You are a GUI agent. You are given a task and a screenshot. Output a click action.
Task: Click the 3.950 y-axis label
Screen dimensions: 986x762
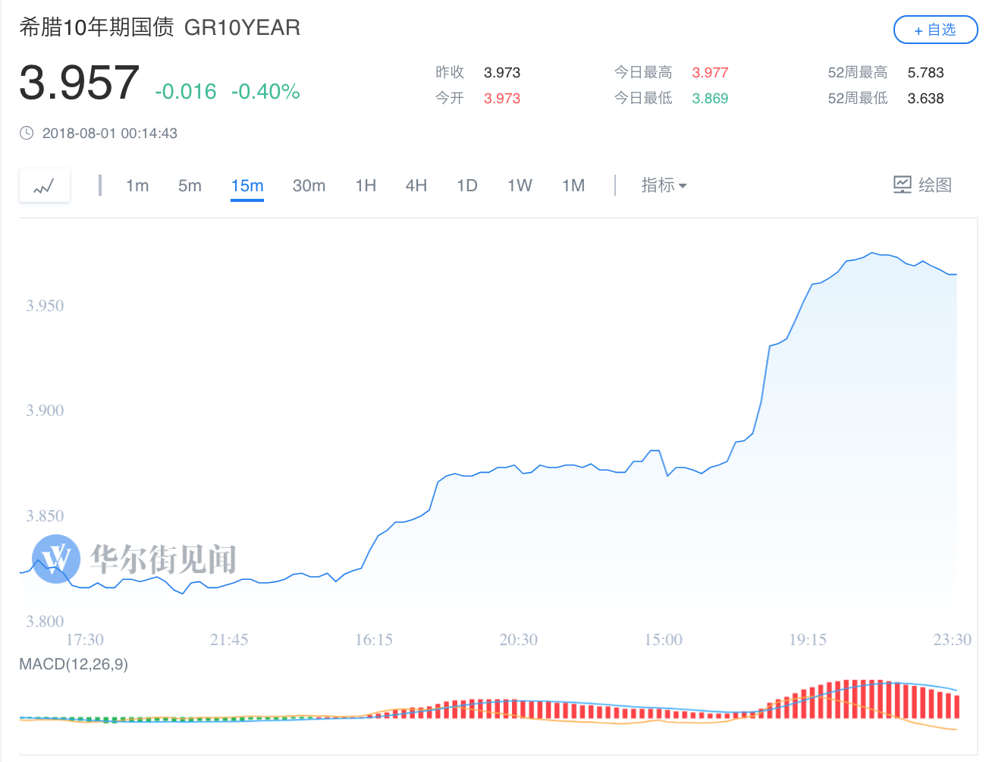pyautogui.click(x=45, y=306)
